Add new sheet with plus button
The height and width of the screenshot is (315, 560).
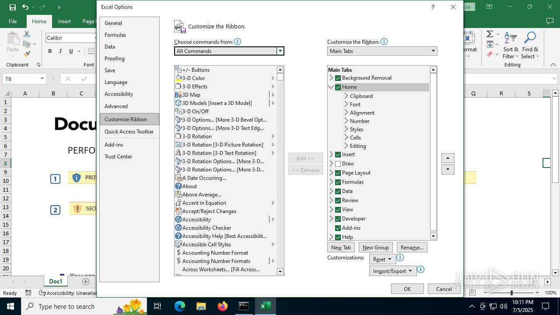(86, 281)
